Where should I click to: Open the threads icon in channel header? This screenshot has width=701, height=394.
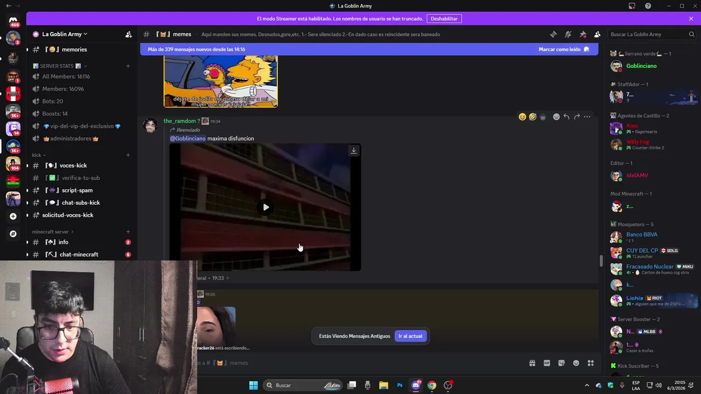point(554,34)
